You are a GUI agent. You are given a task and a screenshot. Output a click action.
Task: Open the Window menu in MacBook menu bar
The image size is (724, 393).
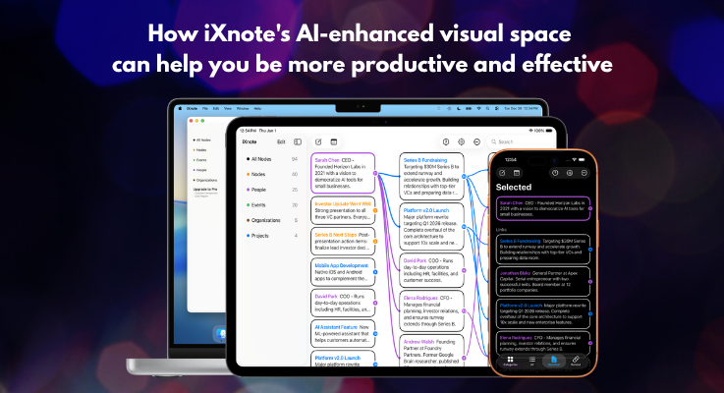243,108
